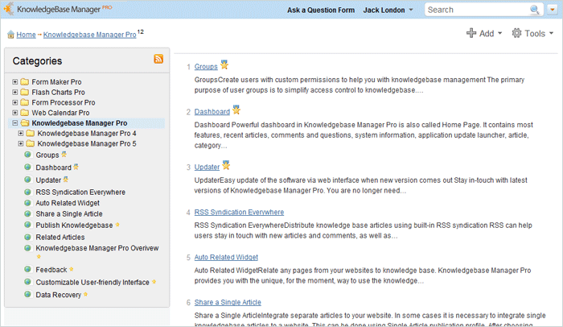Go to the Home breadcrumb link
563x327 pixels.
(x=26, y=35)
